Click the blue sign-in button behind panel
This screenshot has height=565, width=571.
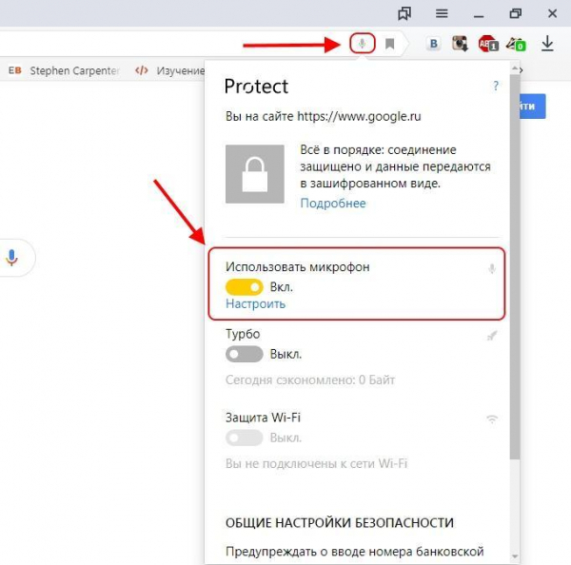(x=532, y=107)
